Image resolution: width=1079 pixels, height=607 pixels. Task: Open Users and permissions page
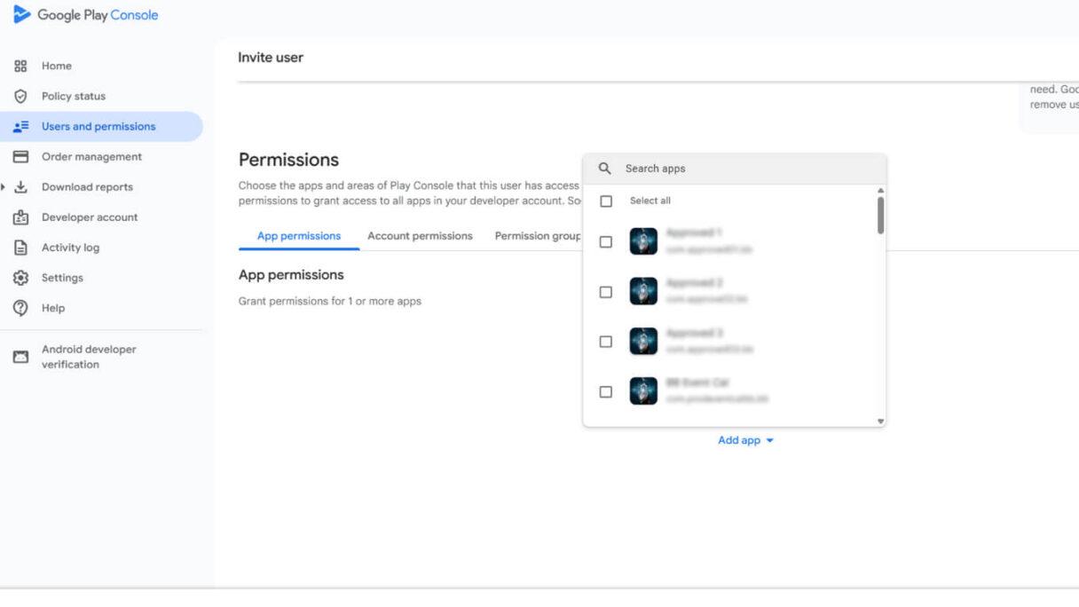point(98,127)
